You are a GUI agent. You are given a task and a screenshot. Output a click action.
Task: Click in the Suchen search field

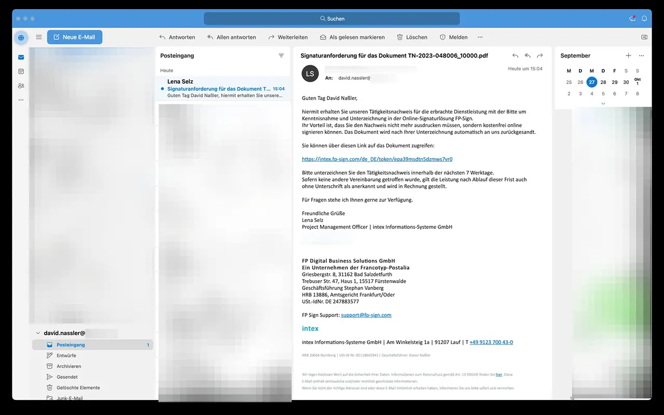click(332, 19)
